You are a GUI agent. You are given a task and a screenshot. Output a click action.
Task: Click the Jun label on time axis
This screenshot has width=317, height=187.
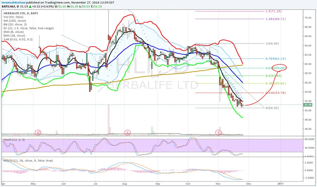coord(64,184)
